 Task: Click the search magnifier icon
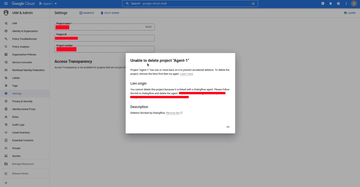click(127, 4)
